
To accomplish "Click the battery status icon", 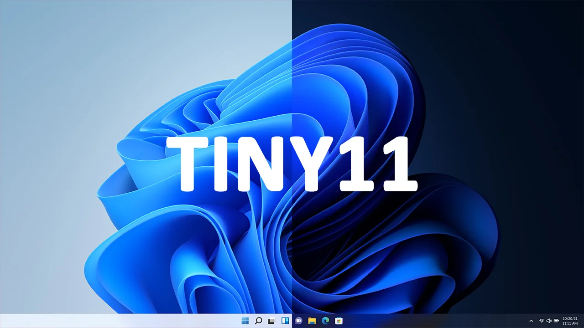I will coord(556,321).
